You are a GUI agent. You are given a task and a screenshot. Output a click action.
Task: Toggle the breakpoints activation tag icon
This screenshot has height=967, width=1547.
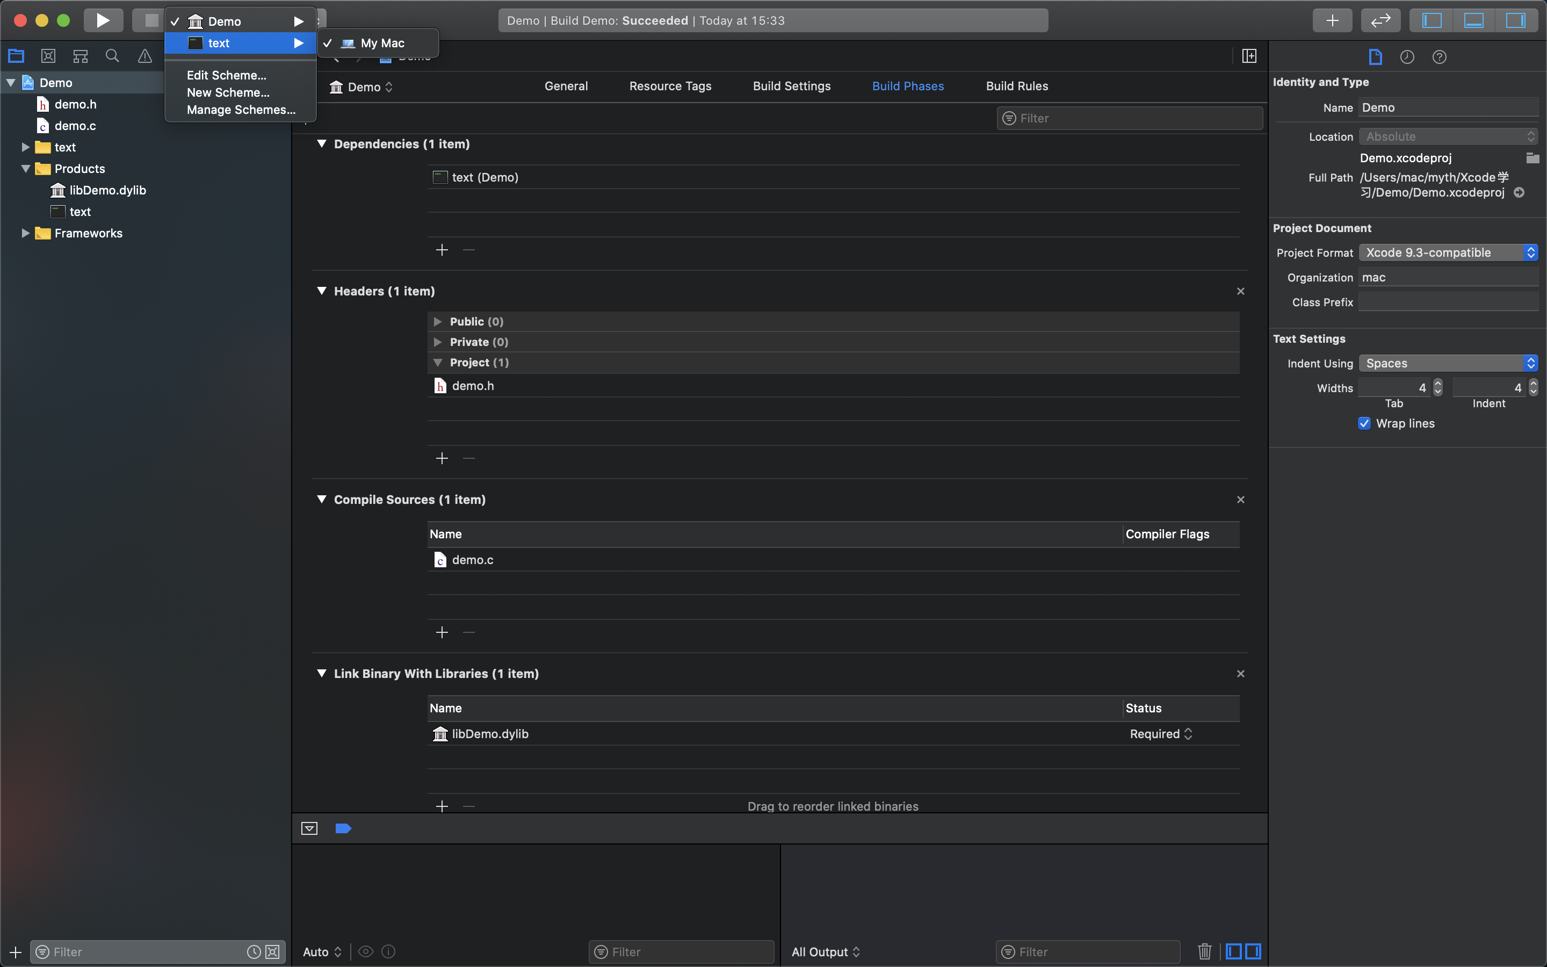(x=343, y=828)
